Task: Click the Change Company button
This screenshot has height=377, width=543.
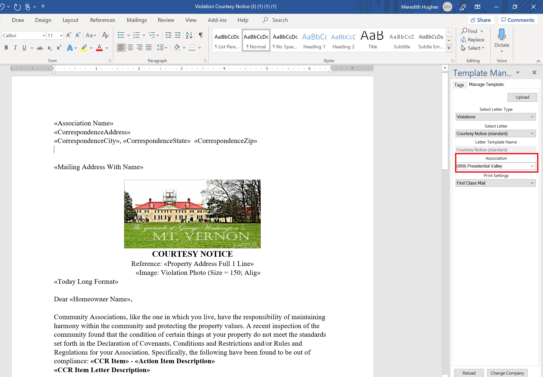Action: [x=507, y=373]
